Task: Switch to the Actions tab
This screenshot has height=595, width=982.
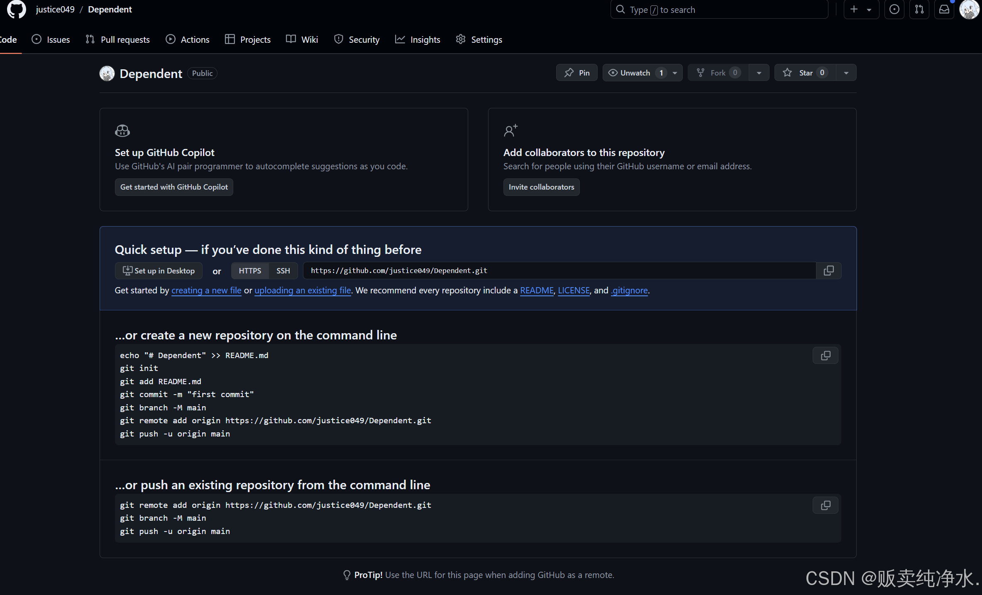Action: [x=188, y=39]
